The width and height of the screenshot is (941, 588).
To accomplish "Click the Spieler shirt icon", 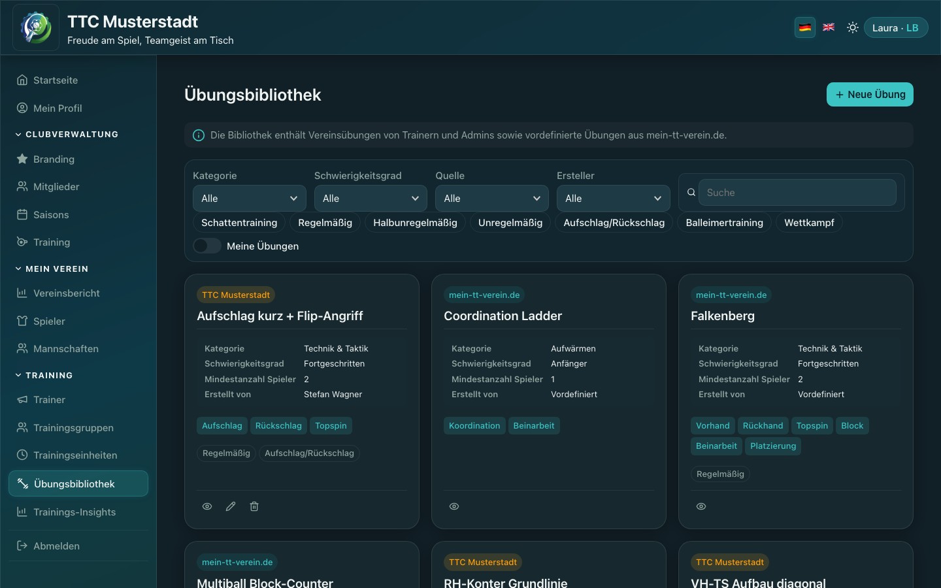I will 22,321.
